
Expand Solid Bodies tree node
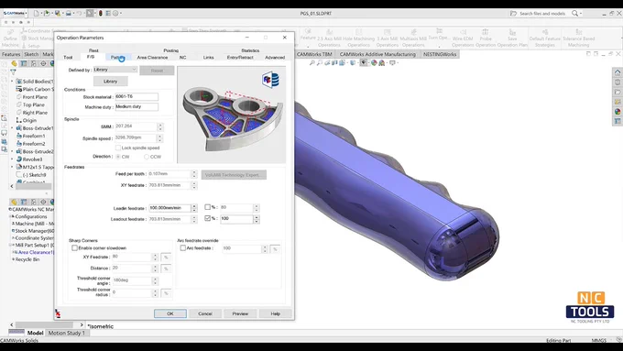pos(12,81)
